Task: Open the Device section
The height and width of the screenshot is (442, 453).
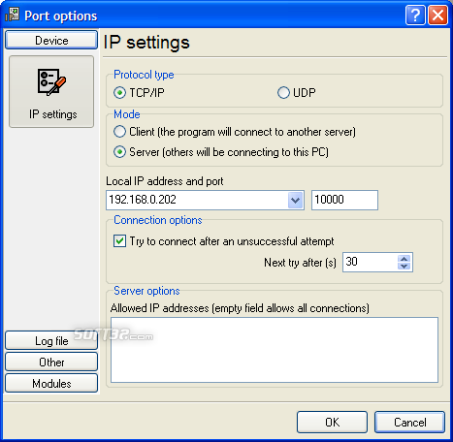Action: tap(51, 40)
